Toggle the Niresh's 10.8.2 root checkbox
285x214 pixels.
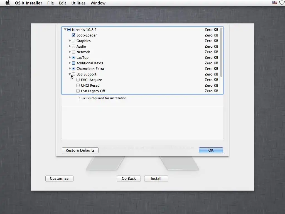69,30
